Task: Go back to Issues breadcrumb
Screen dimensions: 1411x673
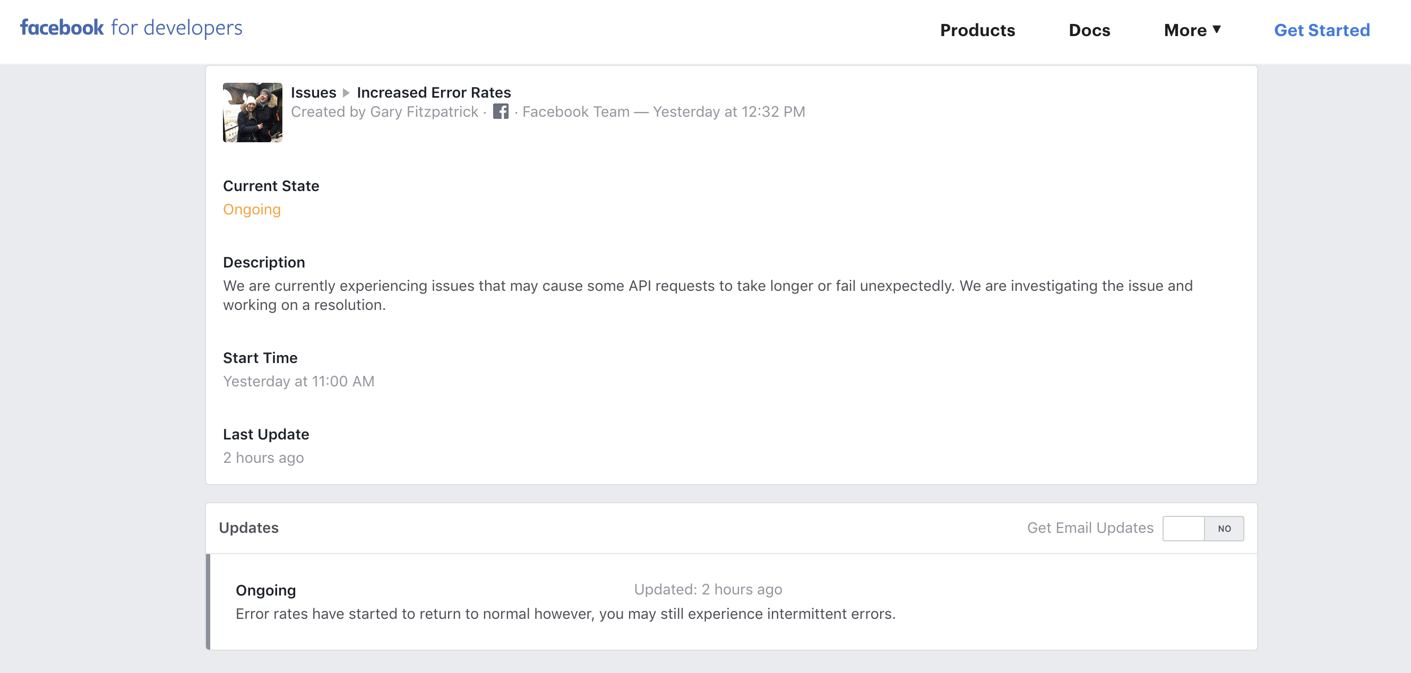Action: pyautogui.click(x=313, y=92)
